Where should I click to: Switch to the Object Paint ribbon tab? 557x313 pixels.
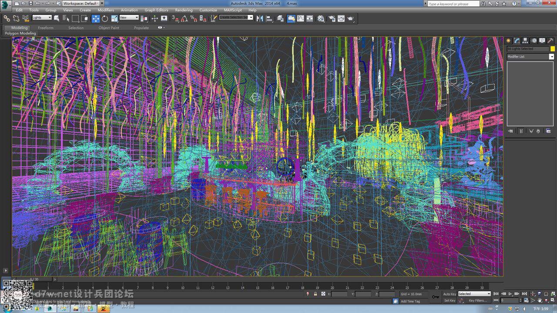(109, 28)
